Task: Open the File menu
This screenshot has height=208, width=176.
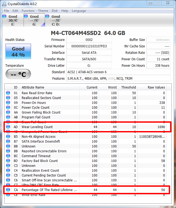Action: click(x=6, y=11)
